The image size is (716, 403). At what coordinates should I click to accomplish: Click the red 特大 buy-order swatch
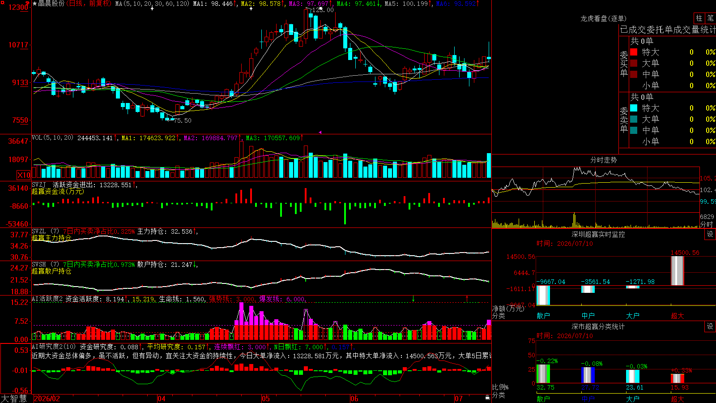[x=634, y=52]
